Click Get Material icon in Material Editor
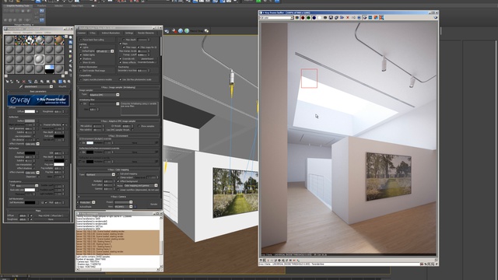 (x=7, y=82)
